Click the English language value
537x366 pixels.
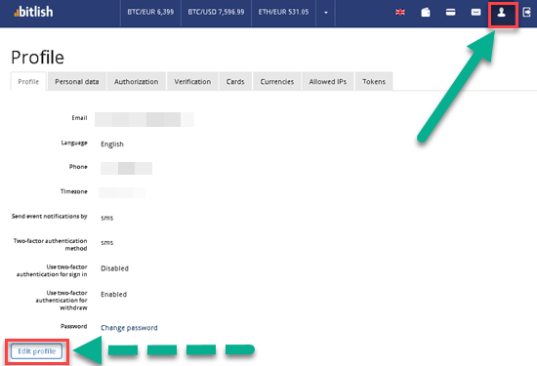(x=112, y=144)
